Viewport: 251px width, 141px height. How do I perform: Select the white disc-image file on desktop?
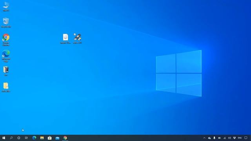(x=65, y=39)
